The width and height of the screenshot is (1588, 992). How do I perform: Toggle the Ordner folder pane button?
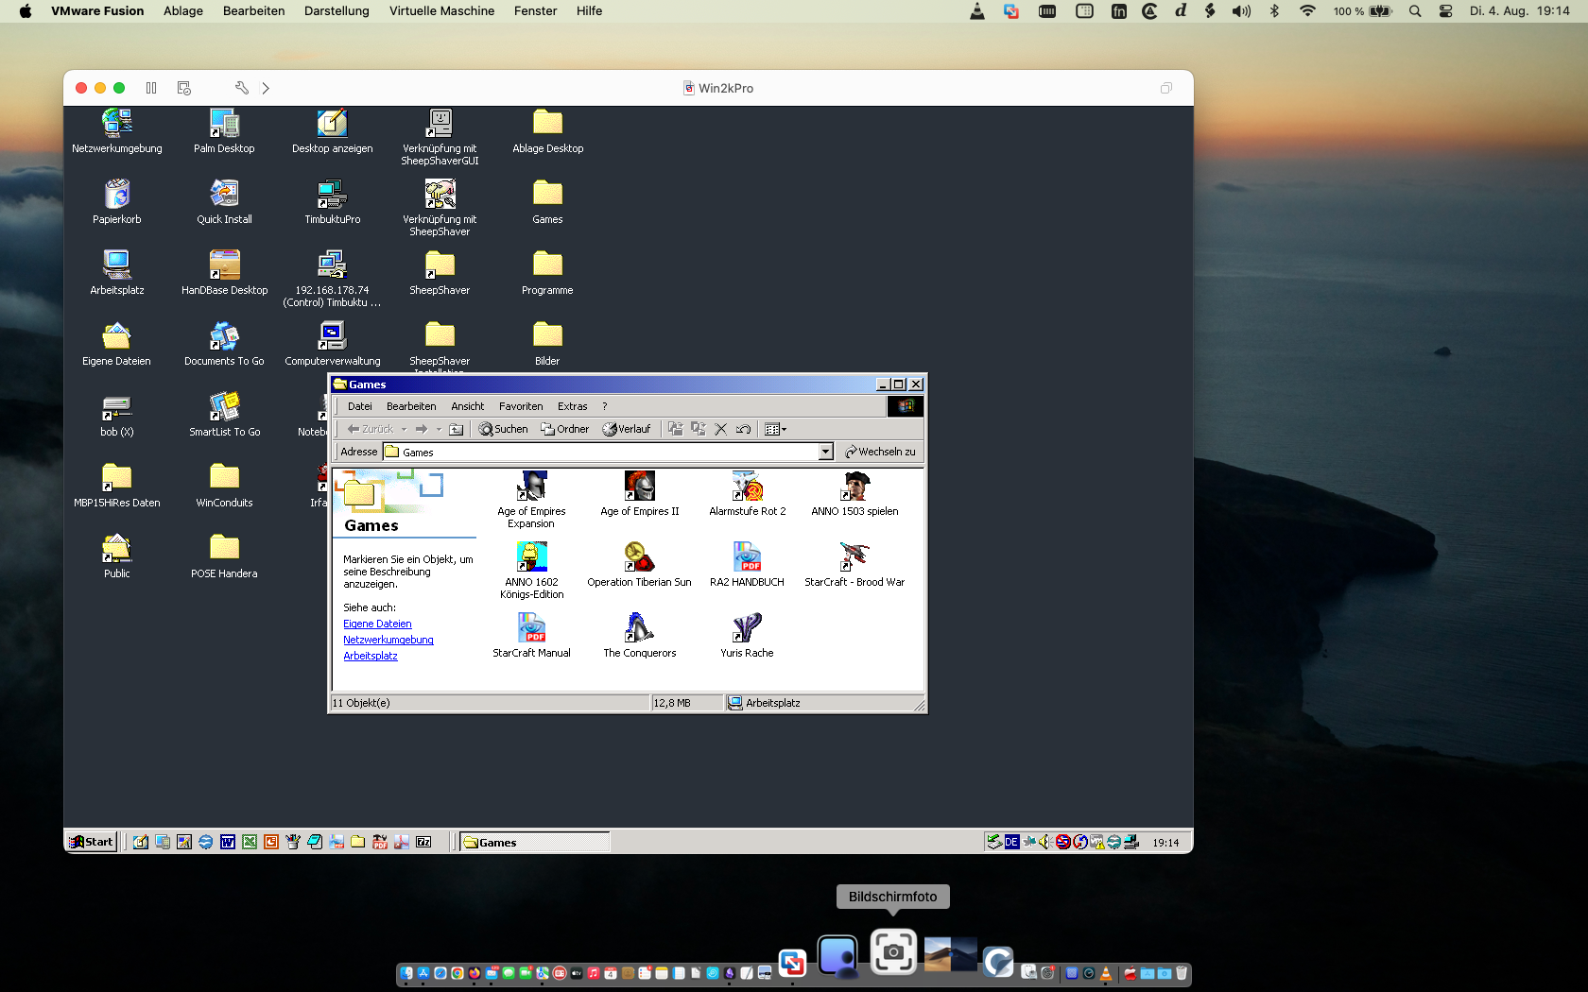point(564,429)
